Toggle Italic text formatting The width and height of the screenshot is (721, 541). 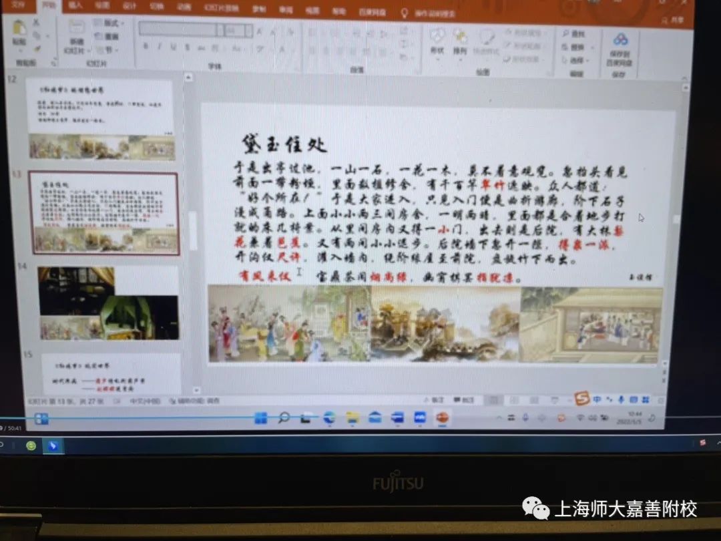159,47
